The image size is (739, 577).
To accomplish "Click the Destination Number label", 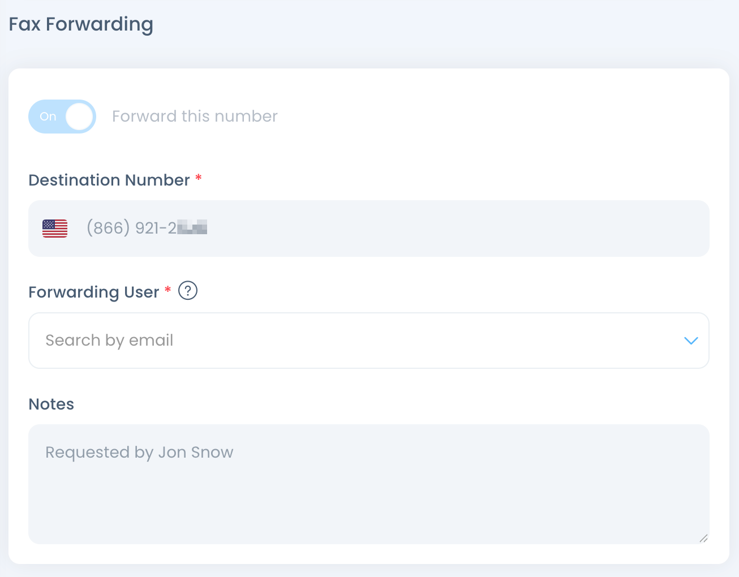I will (109, 180).
